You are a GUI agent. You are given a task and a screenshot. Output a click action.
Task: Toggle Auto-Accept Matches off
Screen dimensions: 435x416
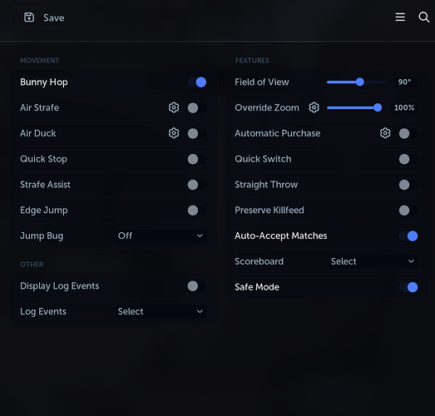(x=408, y=236)
